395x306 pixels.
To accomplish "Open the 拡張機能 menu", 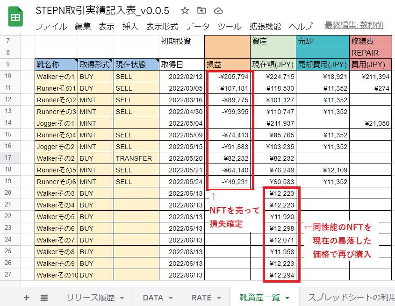I will pos(265,26).
